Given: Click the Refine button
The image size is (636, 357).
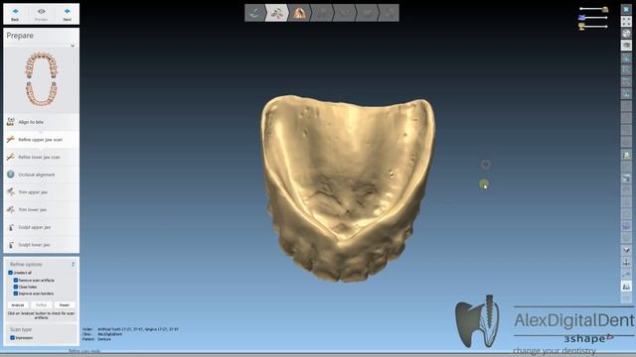Looking at the screenshot, I should click(x=41, y=304).
